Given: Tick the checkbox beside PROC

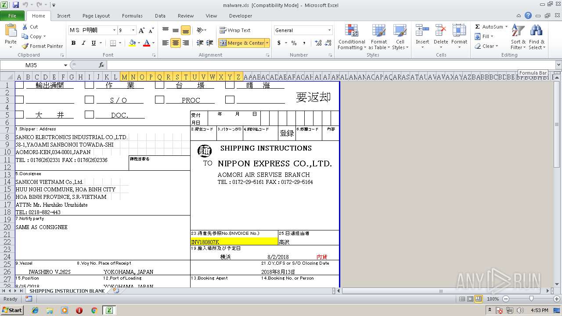Looking at the screenshot, I should click(160, 100).
